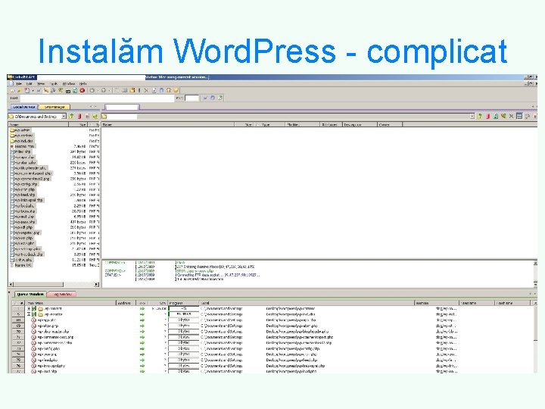Click the refresh icon in the local pane toolbar
The height and width of the screenshot is (409, 545).
(x=95, y=117)
